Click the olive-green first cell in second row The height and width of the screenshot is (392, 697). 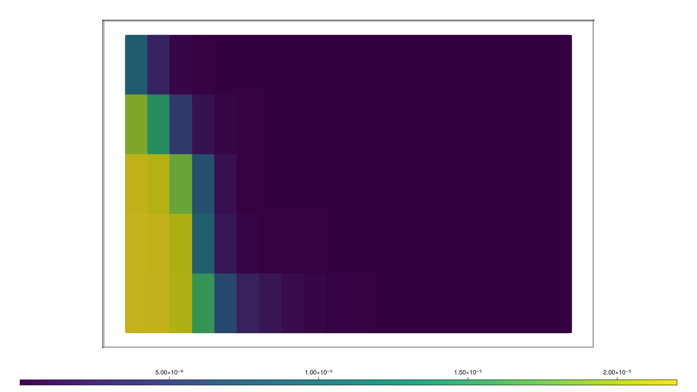[136, 124]
